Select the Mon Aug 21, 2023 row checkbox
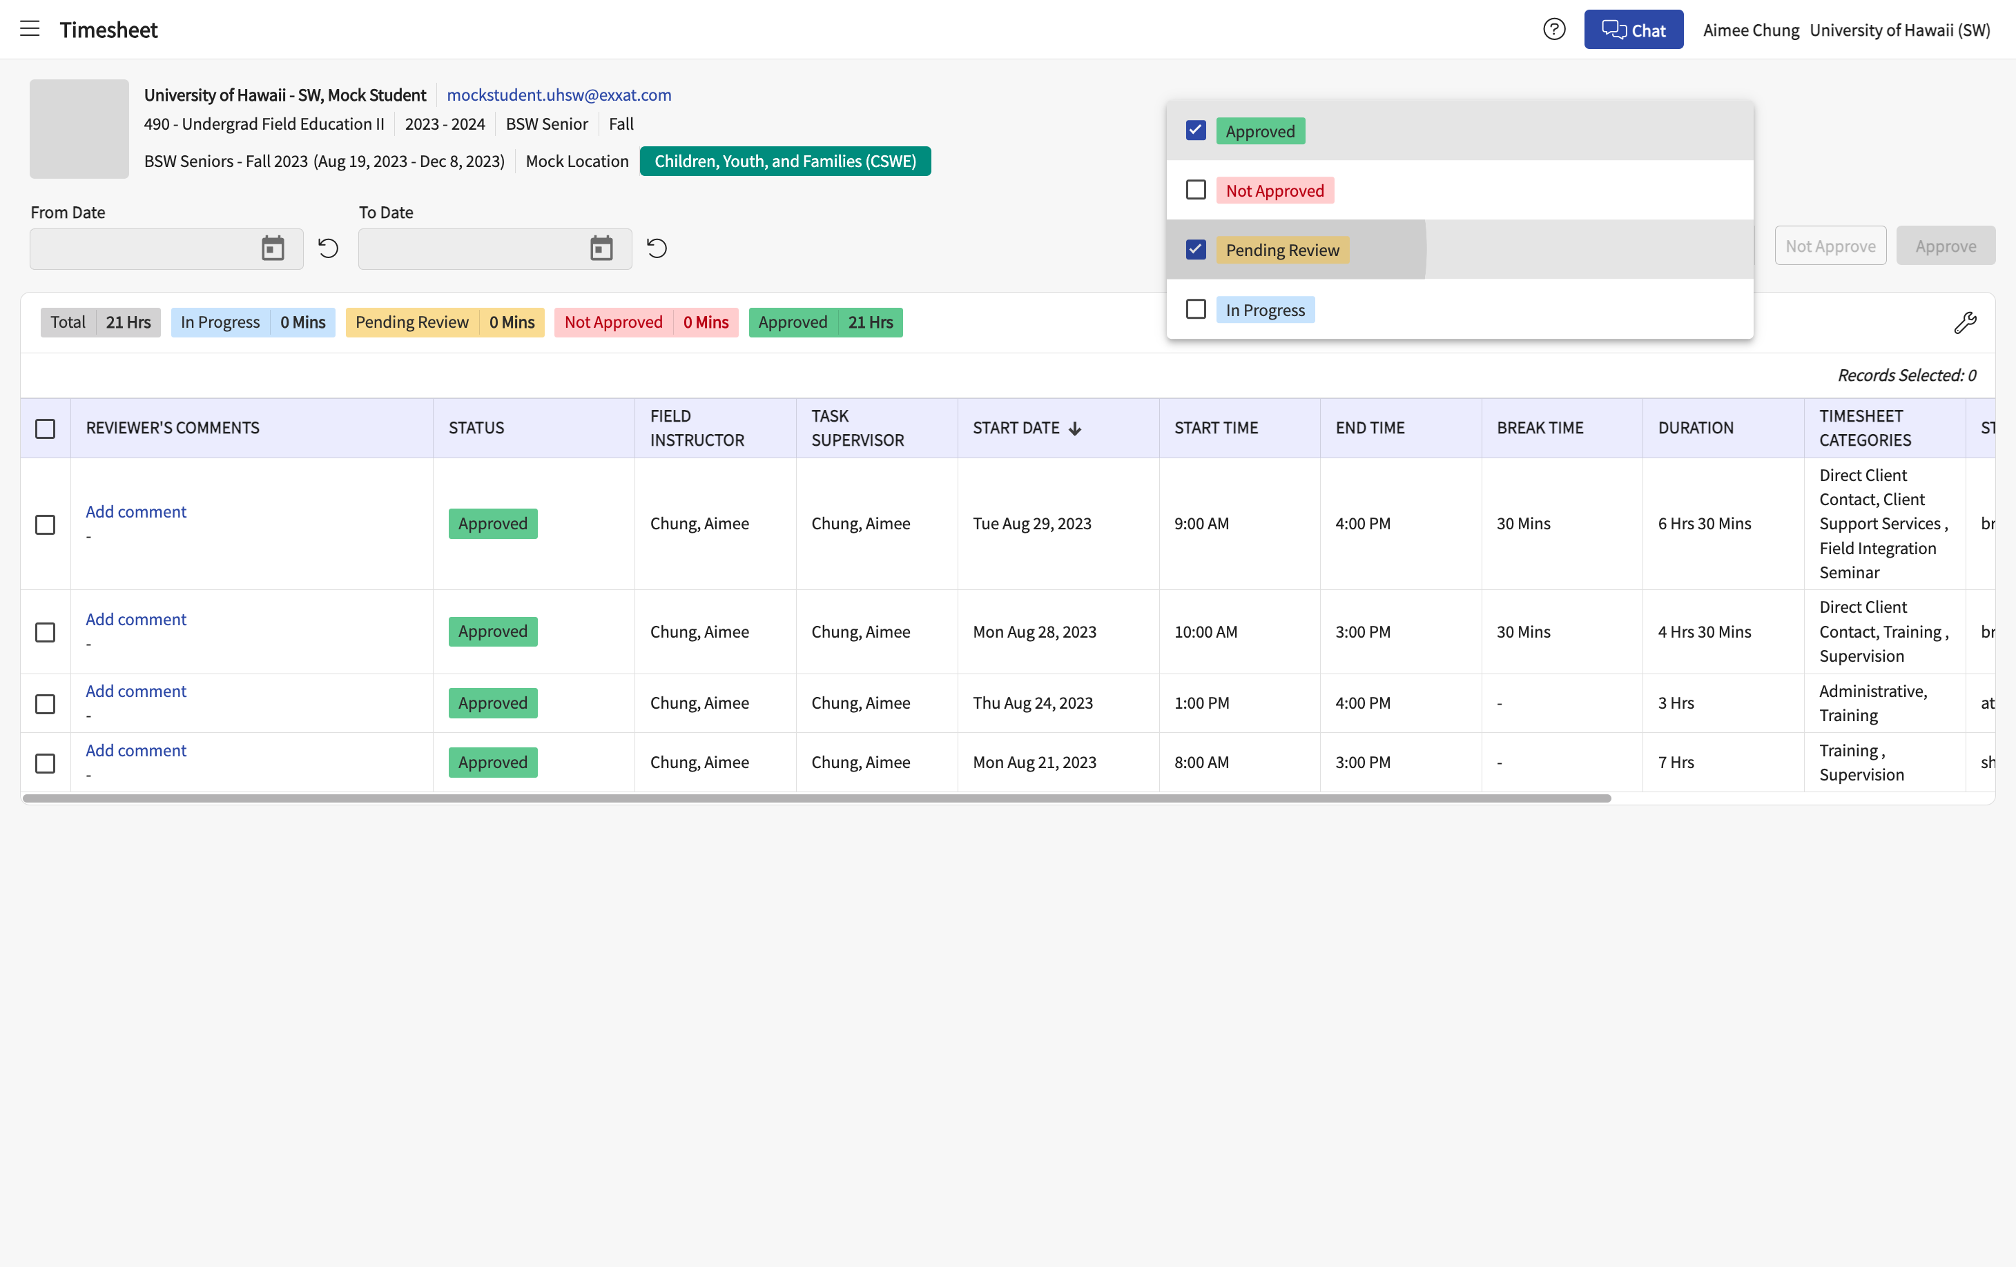 [x=45, y=764]
